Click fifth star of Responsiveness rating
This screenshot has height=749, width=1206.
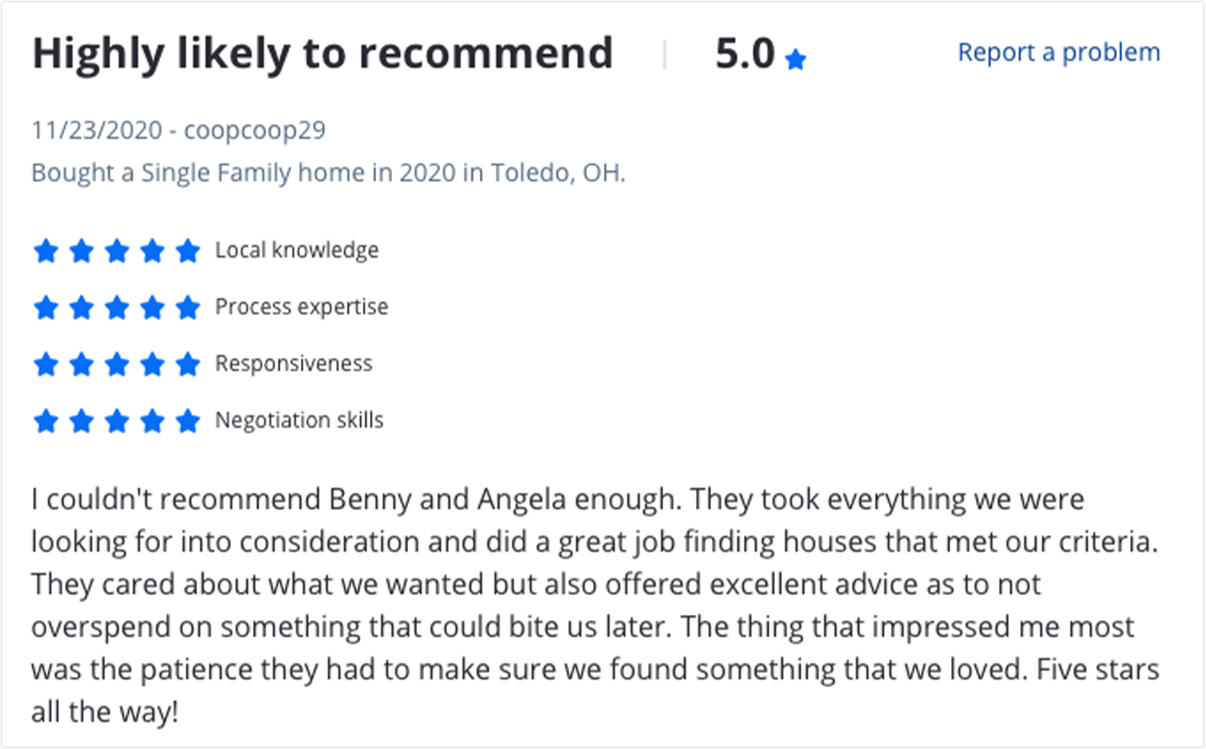tap(187, 365)
